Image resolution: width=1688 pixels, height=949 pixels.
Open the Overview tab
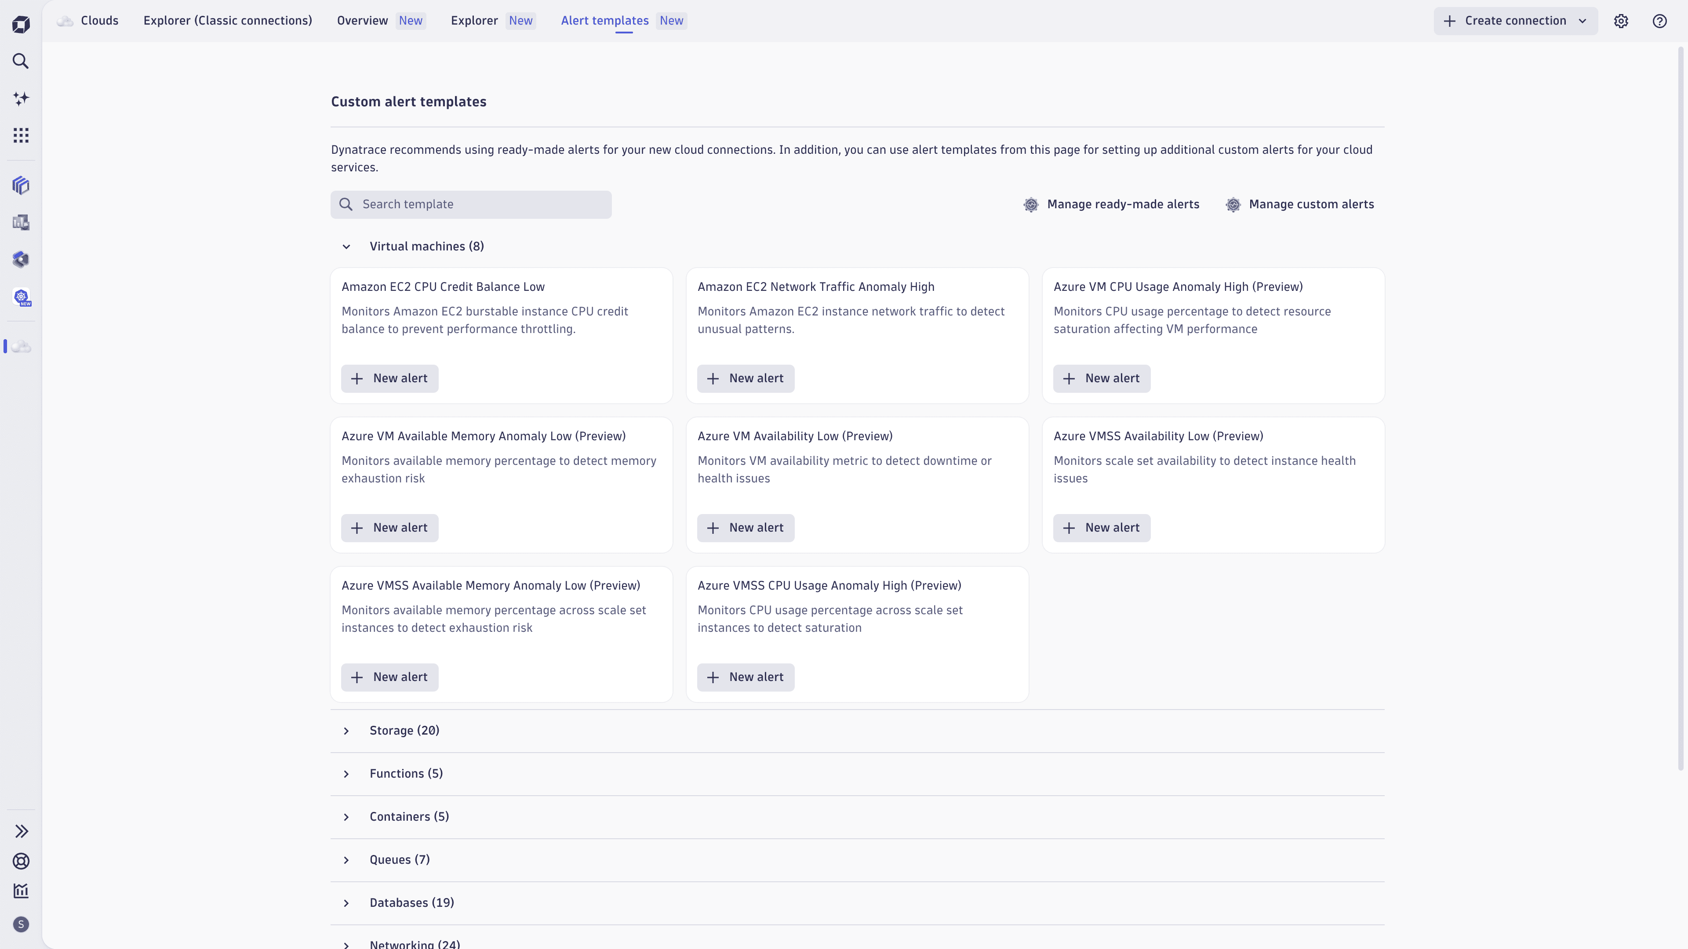[x=362, y=20]
